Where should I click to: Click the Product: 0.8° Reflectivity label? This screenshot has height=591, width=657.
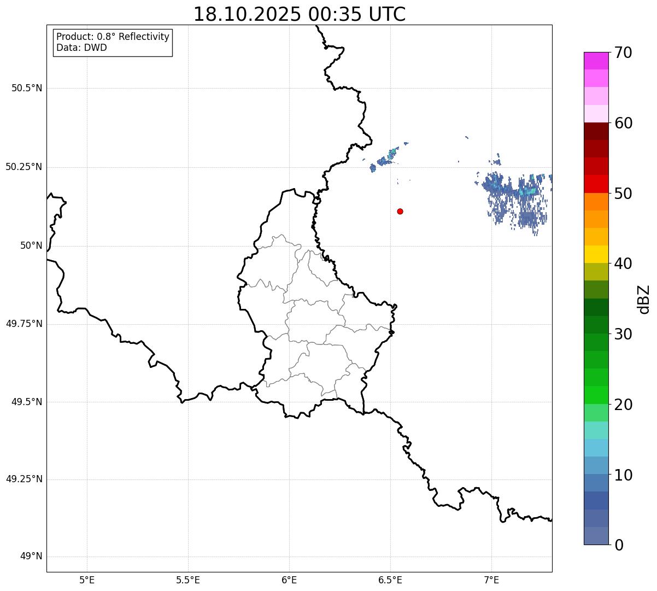pyautogui.click(x=113, y=37)
